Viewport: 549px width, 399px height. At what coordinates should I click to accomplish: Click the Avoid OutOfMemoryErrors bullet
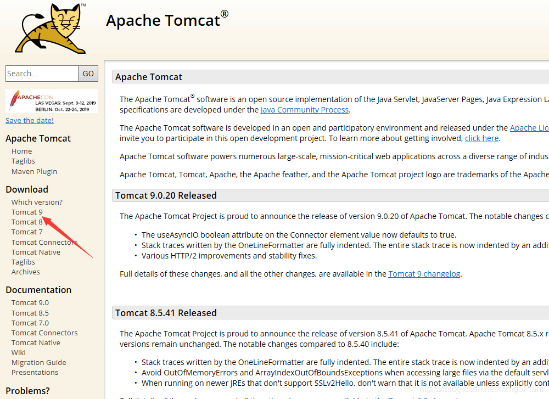coord(345,373)
